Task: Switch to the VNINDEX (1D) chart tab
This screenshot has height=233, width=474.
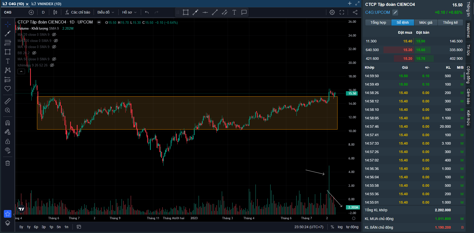Action: click(x=46, y=4)
